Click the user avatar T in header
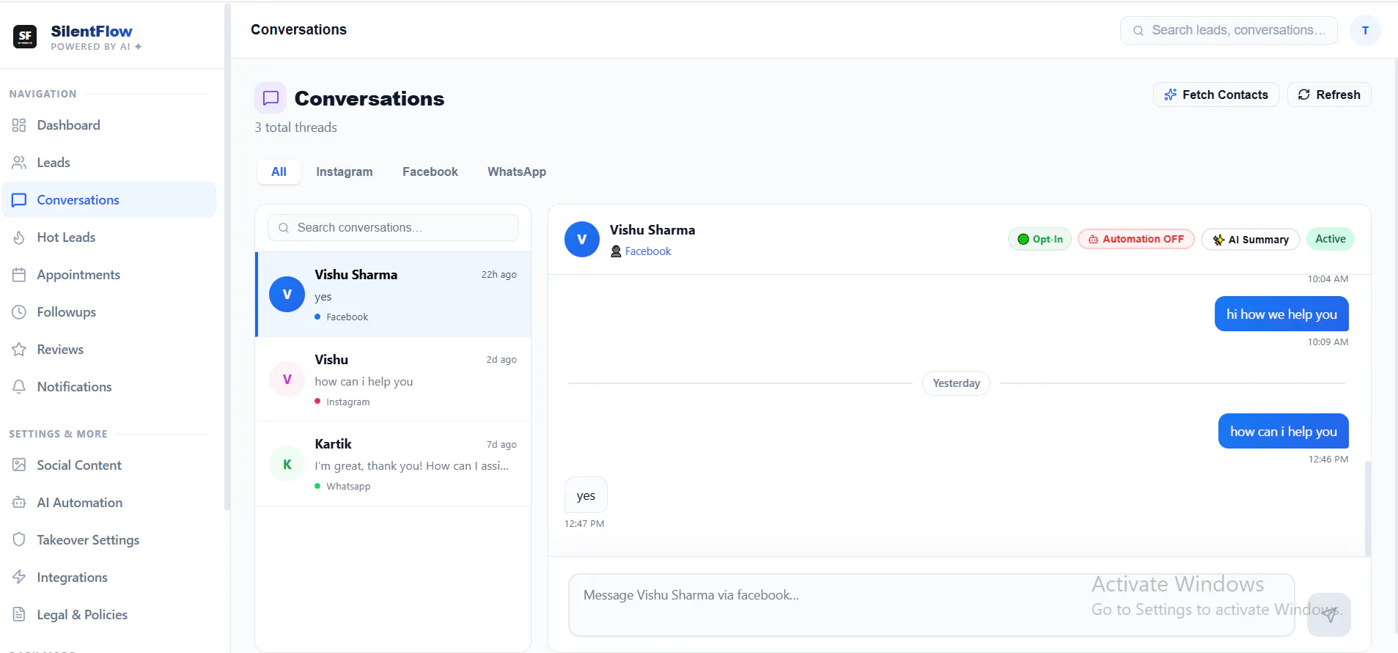This screenshot has height=653, width=1398. click(x=1365, y=31)
